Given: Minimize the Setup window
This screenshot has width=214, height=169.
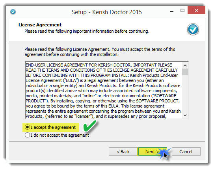Looking at the screenshot, I should click(172, 11).
